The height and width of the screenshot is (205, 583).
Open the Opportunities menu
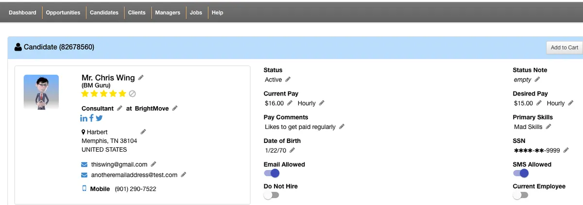tap(63, 13)
